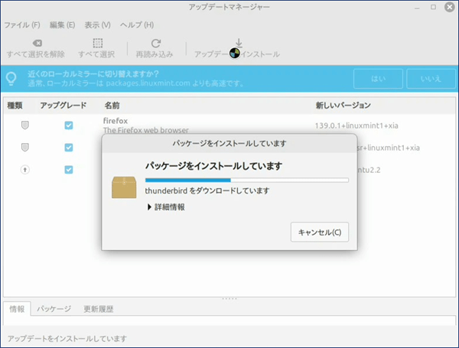Click the pane divider grip dots

point(229,299)
